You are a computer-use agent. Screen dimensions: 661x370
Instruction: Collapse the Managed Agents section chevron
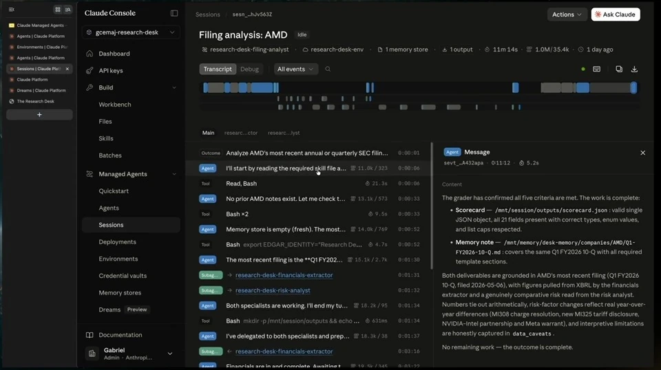coord(174,174)
